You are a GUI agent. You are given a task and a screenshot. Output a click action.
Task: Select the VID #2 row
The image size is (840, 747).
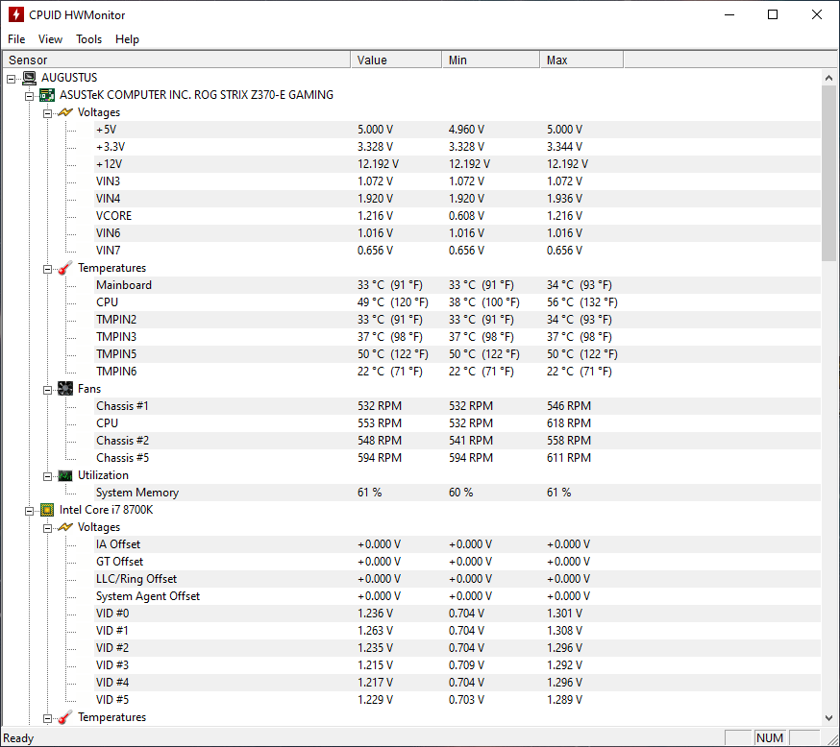457,648
